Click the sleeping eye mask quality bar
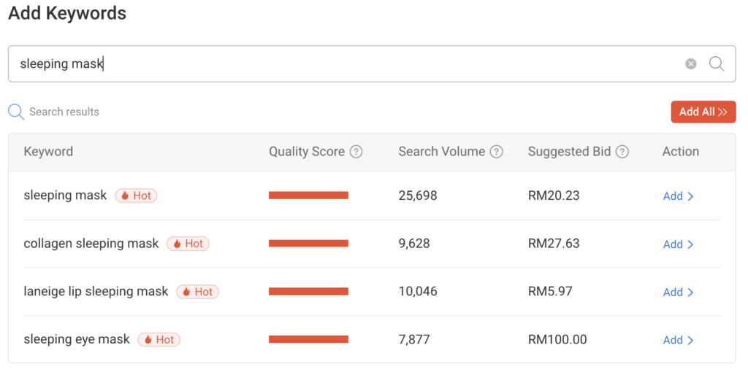 coord(308,340)
